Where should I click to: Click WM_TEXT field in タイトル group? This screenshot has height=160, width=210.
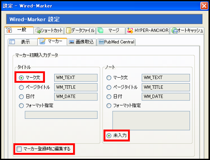[x=76, y=78]
